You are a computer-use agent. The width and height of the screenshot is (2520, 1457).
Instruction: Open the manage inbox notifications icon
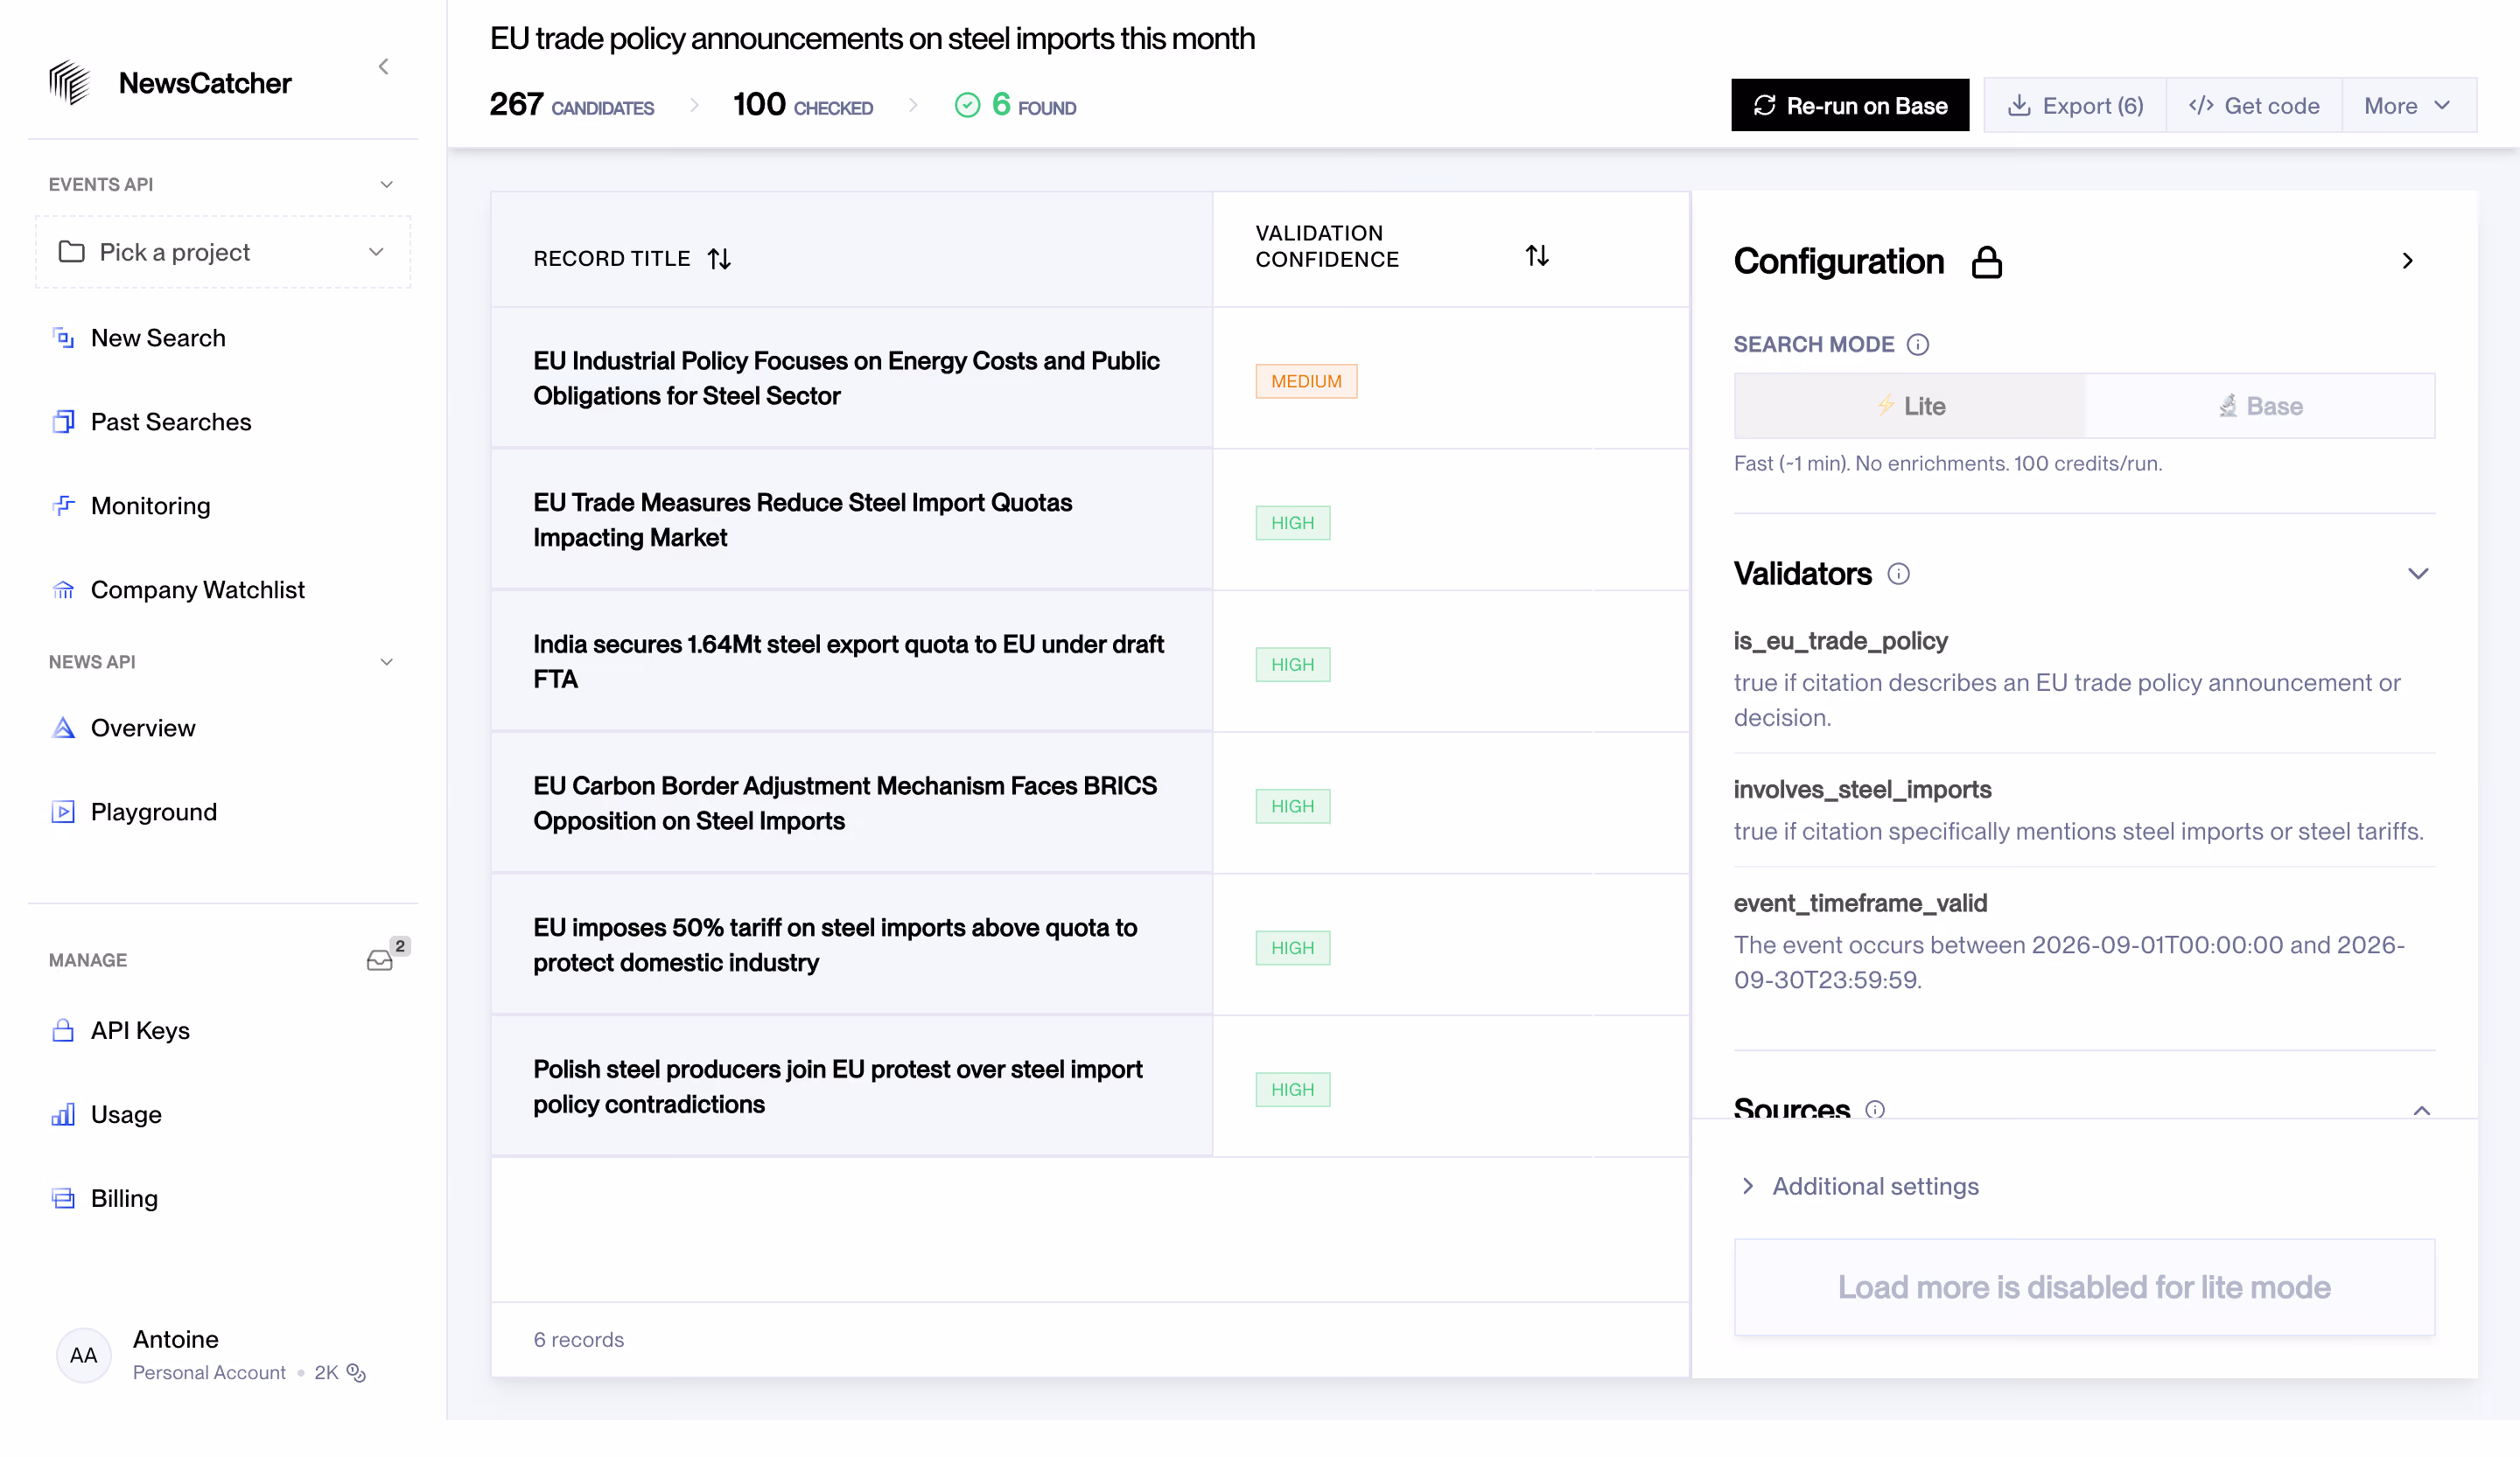point(380,960)
